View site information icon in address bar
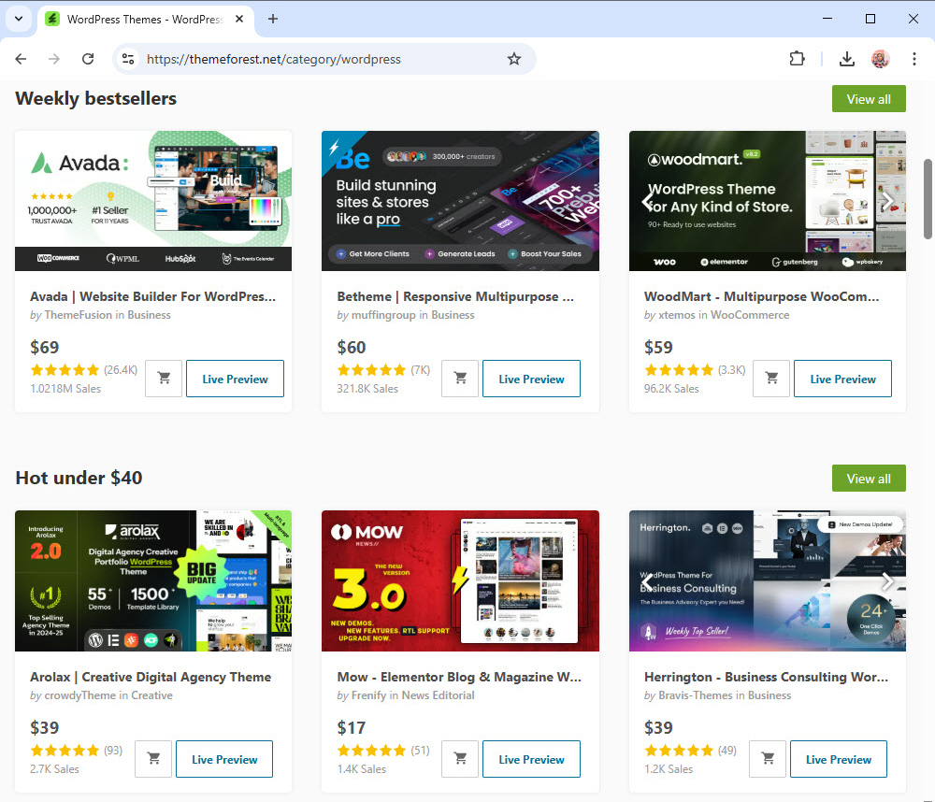This screenshot has height=802, width=935. [x=127, y=59]
